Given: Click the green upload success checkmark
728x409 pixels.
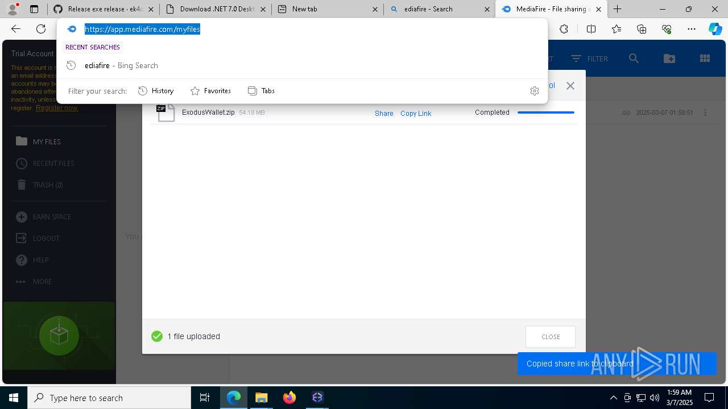Looking at the screenshot, I should coord(157,336).
